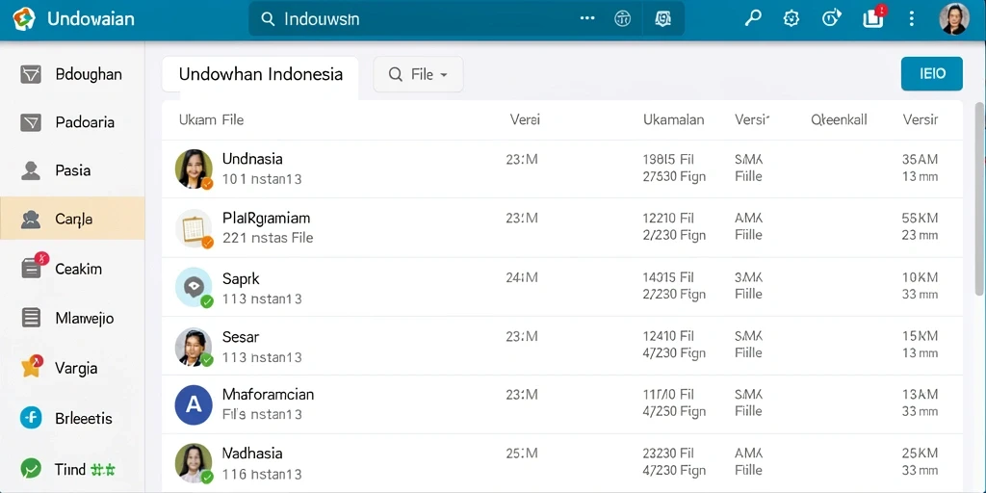The image size is (986, 493).
Task: Click the Ceakim icon with red badge
Action: [x=34, y=266]
